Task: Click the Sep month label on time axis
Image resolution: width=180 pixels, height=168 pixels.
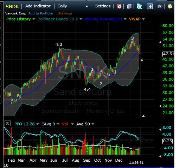Action: pyautogui.click(x=87, y=160)
